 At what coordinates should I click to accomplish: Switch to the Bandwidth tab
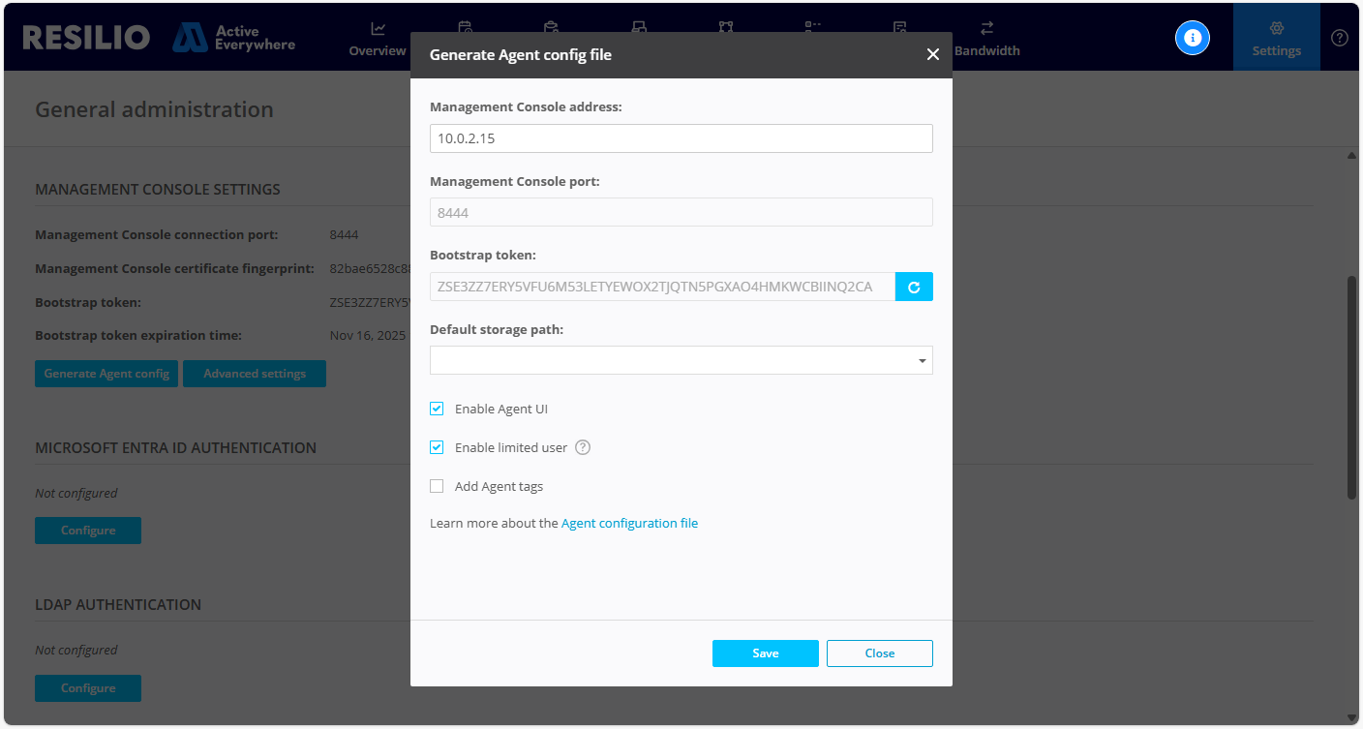(x=986, y=39)
